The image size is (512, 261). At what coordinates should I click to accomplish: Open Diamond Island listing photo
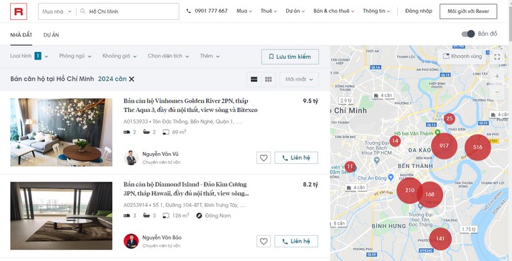coord(61,216)
